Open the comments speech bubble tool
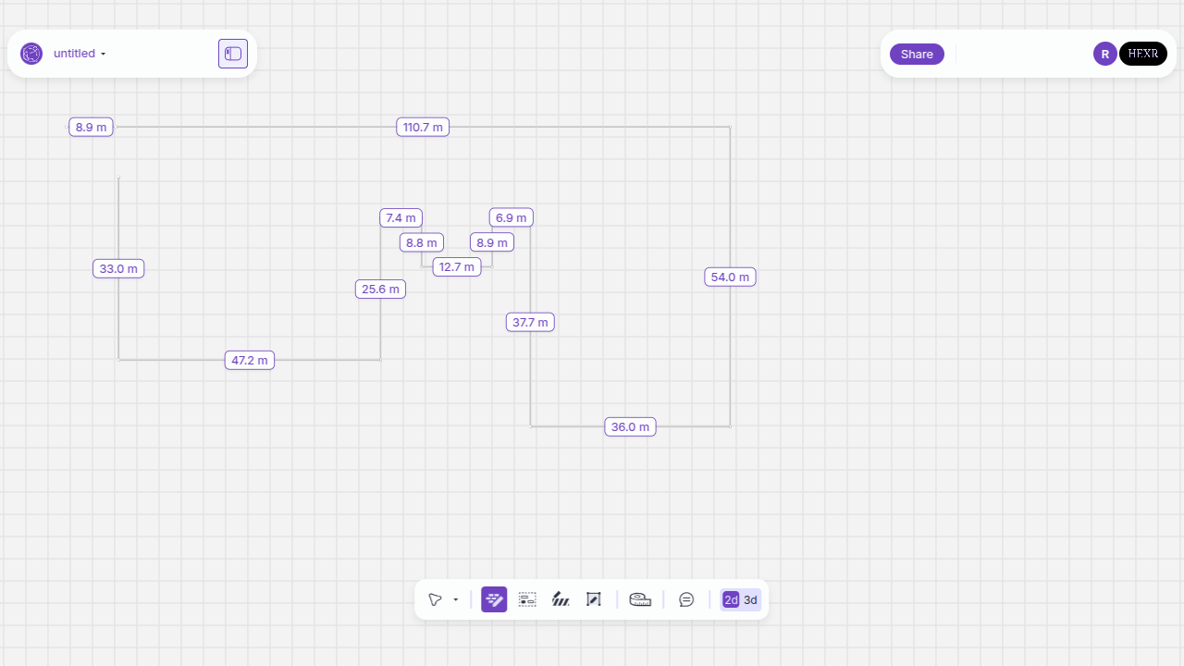The width and height of the screenshot is (1184, 666). (686, 599)
